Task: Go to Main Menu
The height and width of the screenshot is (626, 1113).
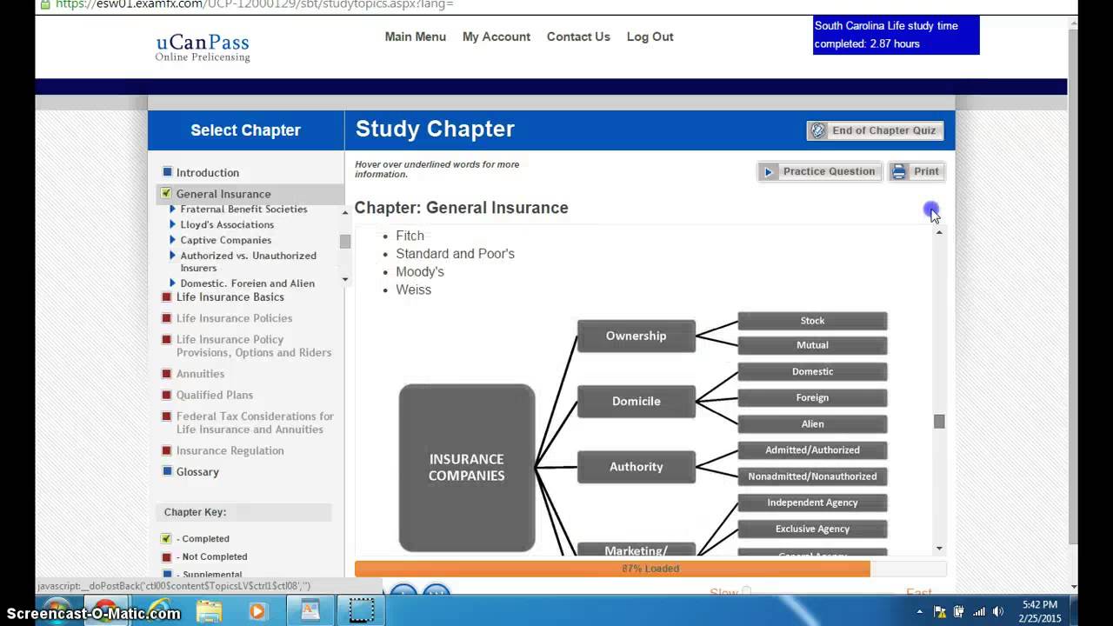Action: (x=416, y=37)
